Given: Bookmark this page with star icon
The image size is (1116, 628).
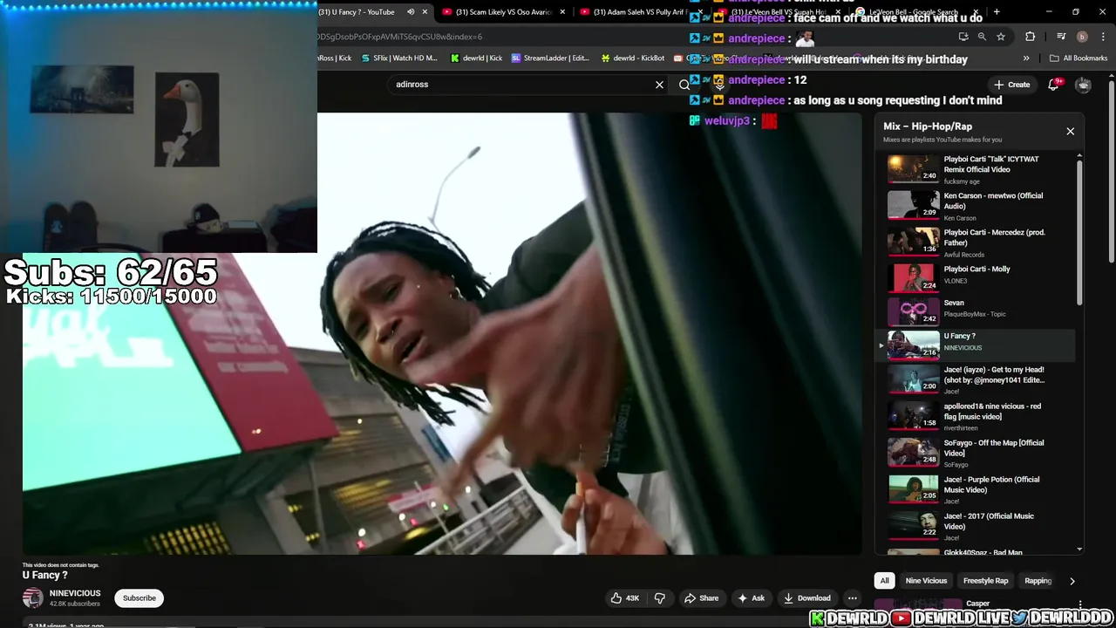Looking at the screenshot, I should tap(1001, 37).
